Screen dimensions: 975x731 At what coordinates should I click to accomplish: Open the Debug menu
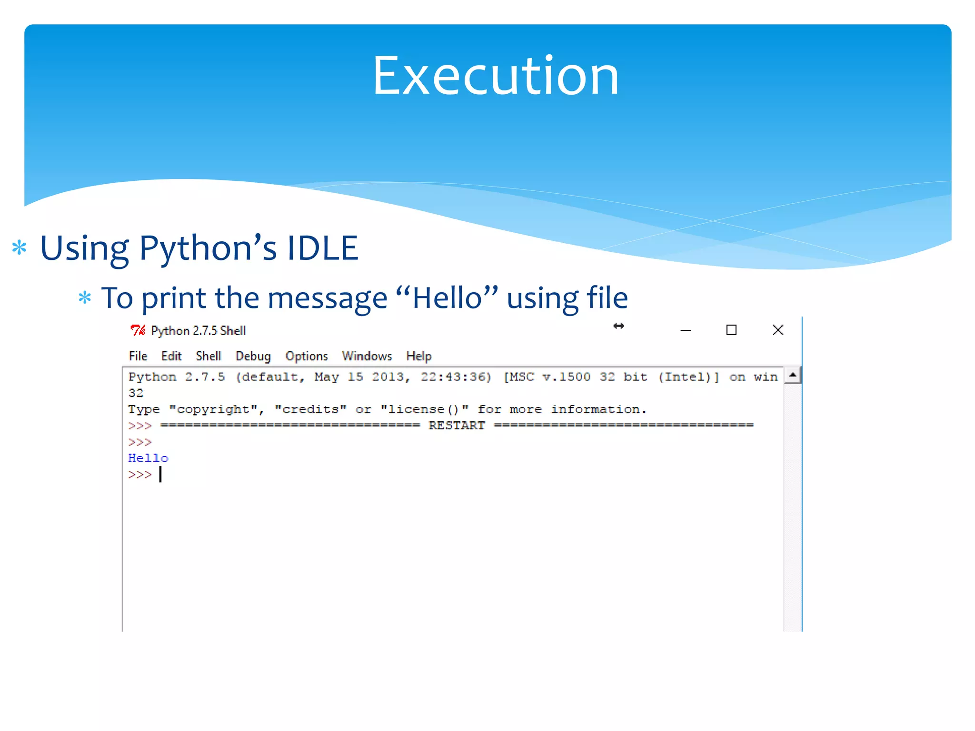253,356
